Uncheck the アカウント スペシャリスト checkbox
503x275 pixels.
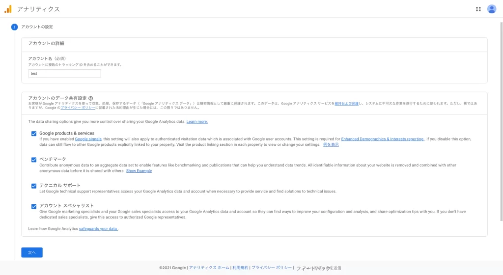[x=34, y=206]
